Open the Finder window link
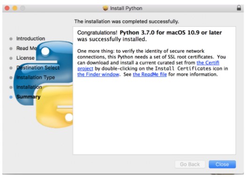The image size is (246, 177). point(98,74)
